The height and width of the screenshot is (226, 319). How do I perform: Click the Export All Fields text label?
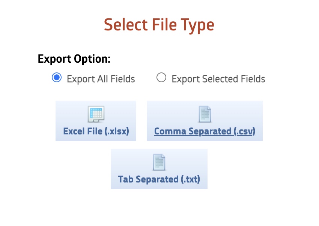pos(101,79)
